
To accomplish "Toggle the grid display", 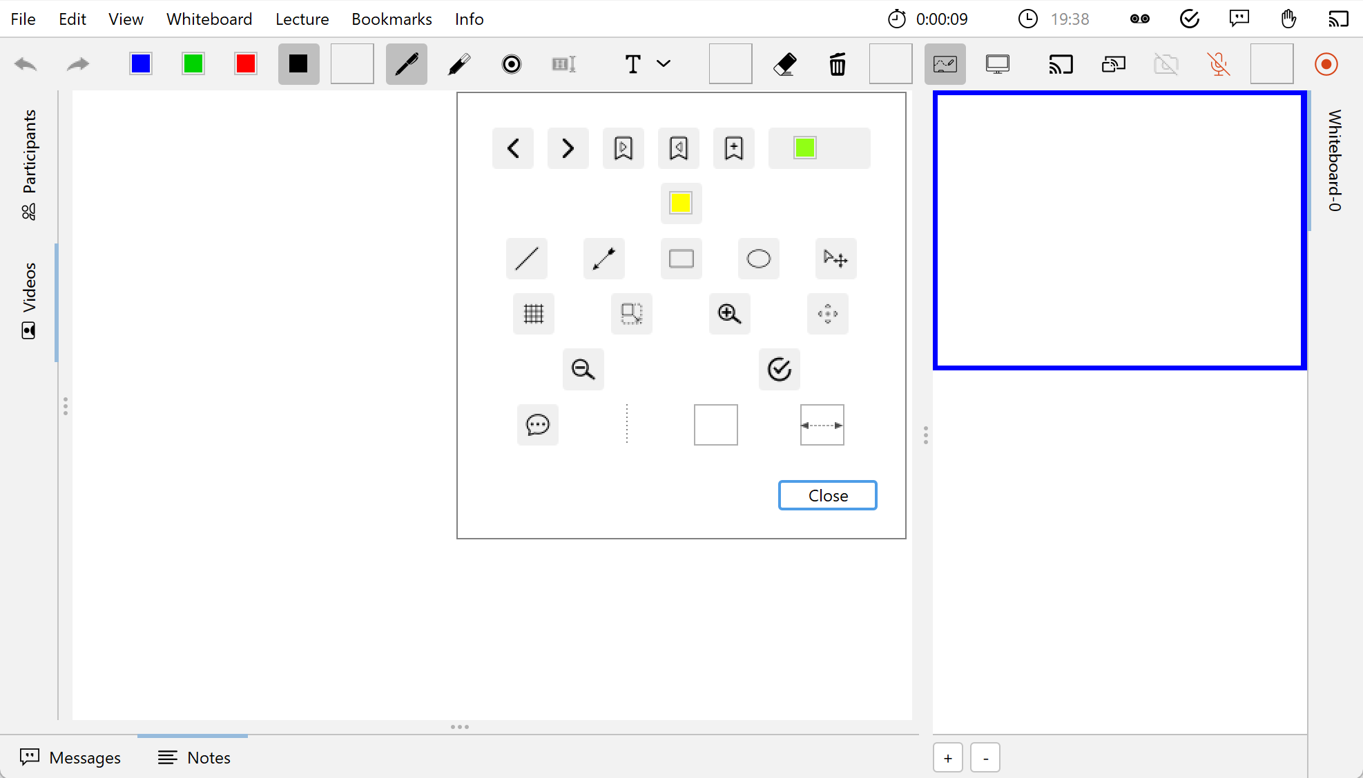I will click(533, 314).
